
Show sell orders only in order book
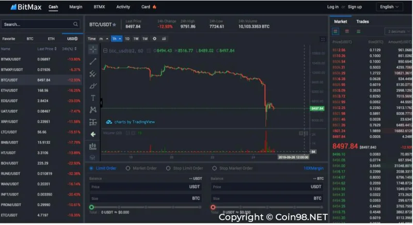[347, 31]
